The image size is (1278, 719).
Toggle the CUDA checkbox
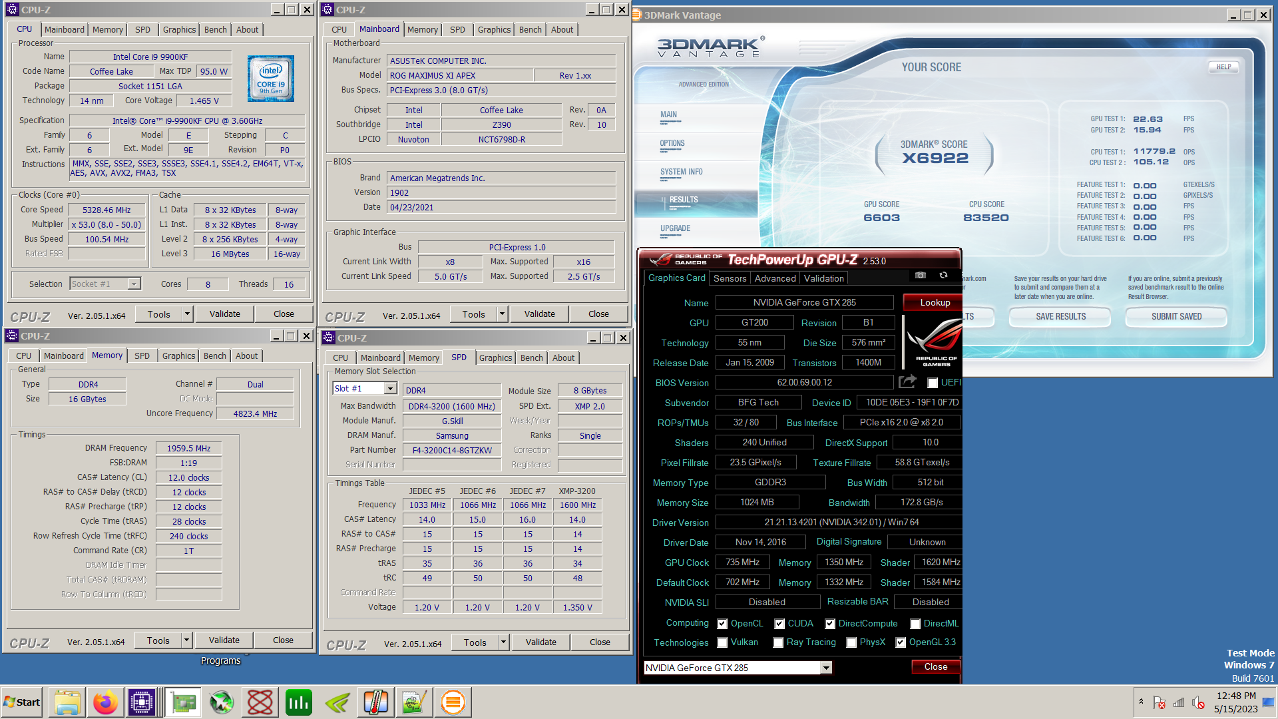point(779,624)
